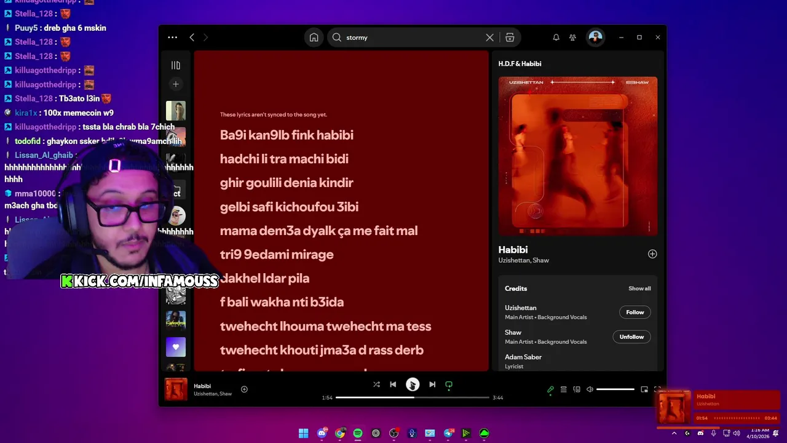This screenshot has width=787, height=443.
Task: Click lyric "mama dem3a dyalk ça me fait mal"
Action: [318, 231]
